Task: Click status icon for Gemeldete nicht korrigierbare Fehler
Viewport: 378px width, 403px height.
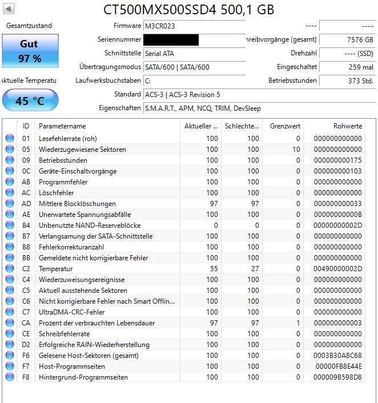Action: coord(10,257)
